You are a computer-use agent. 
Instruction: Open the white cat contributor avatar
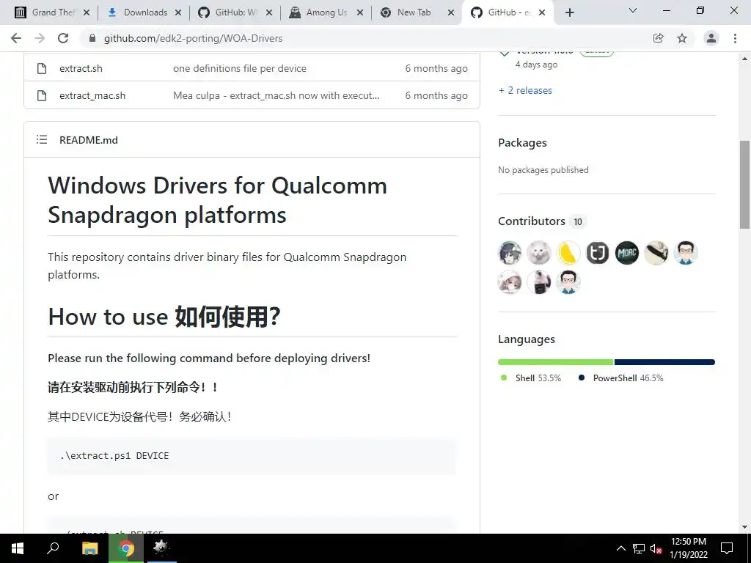point(539,253)
